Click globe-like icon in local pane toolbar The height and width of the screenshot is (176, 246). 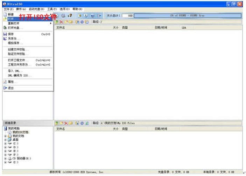tap(77, 123)
